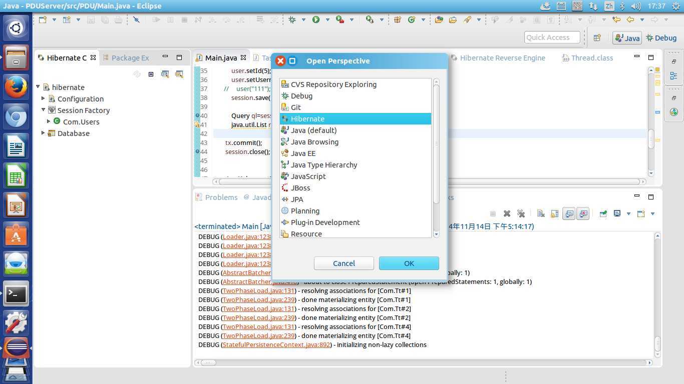The height and width of the screenshot is (384, 684).
Task: Click the Last Edit Location arrow icon
Action: click(616, 19)
